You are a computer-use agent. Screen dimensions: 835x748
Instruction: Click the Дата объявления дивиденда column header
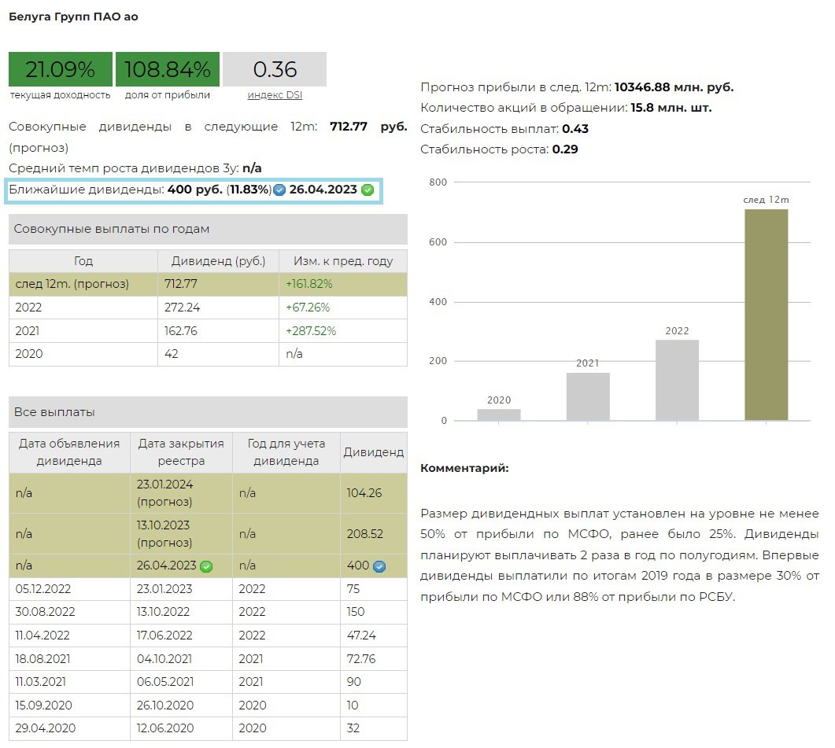(x=69, y=452)
